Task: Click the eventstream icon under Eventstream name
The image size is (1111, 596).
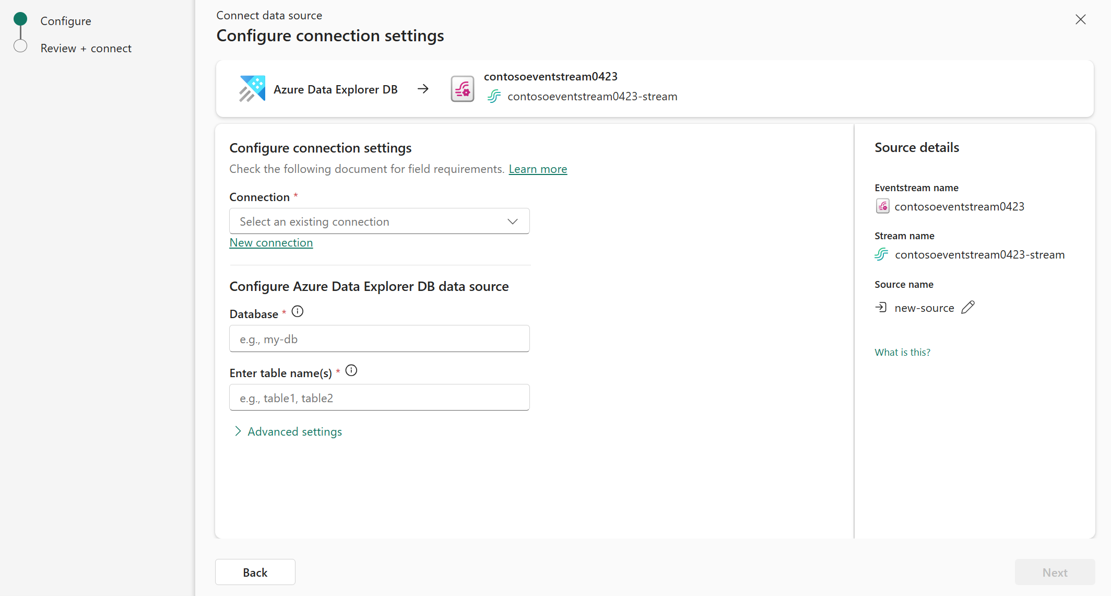Action: coord(882,206)
